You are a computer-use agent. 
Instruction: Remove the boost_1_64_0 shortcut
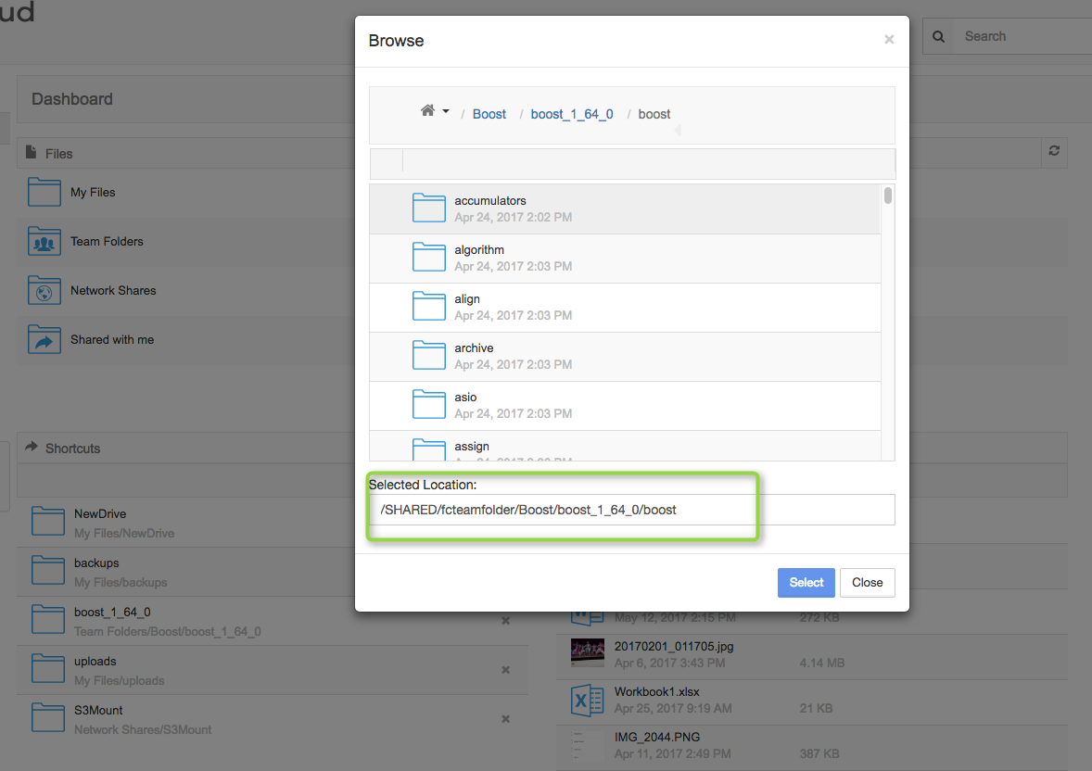coord(505,621)
